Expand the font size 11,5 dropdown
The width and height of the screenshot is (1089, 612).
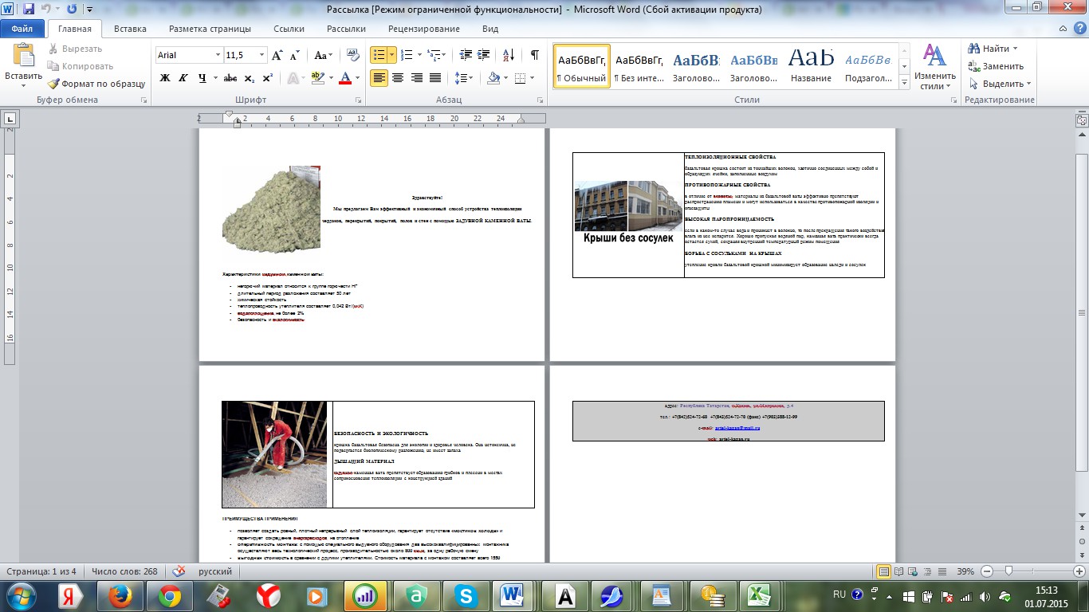pyautogui.click(x=261, y=55)
